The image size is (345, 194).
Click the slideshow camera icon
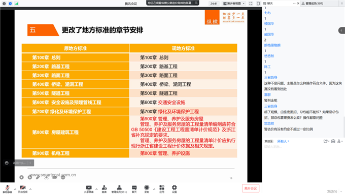pos(55,177)
